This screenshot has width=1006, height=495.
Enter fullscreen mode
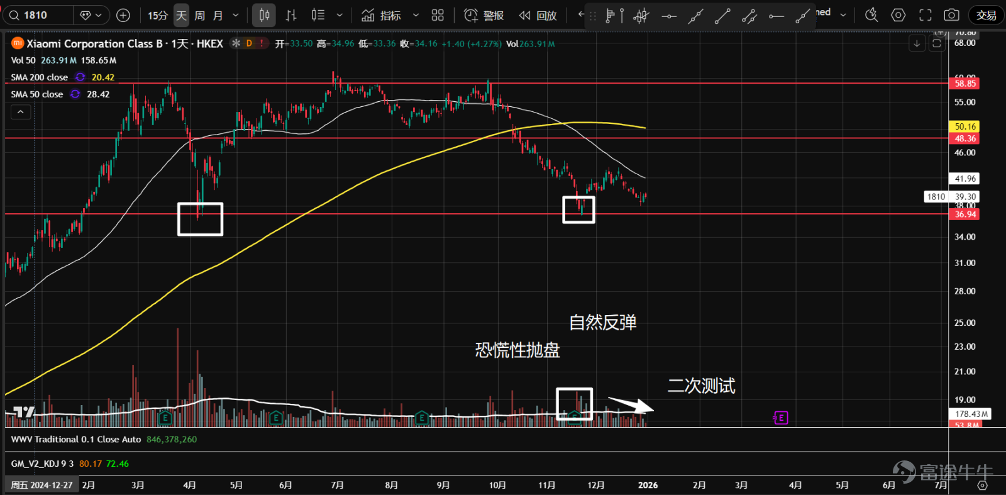click(x=926, y=15)
